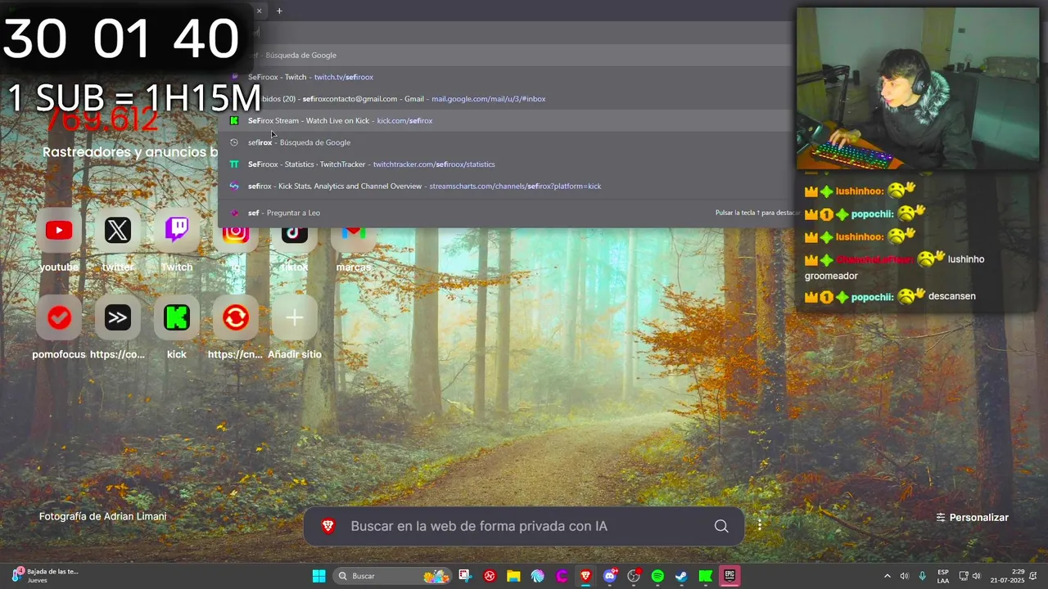Open the Kick app in the taskbar
The width and height of the screenshot is (1048, 589).
tap(705, 576)
